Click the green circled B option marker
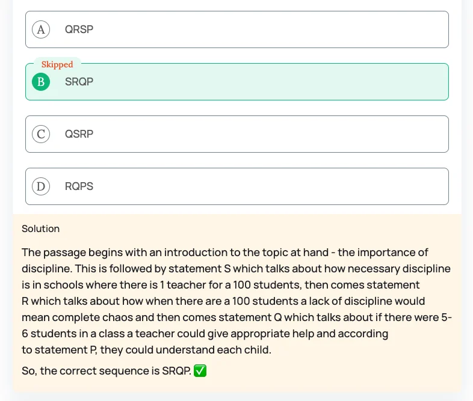 click(x=41, y=82)
